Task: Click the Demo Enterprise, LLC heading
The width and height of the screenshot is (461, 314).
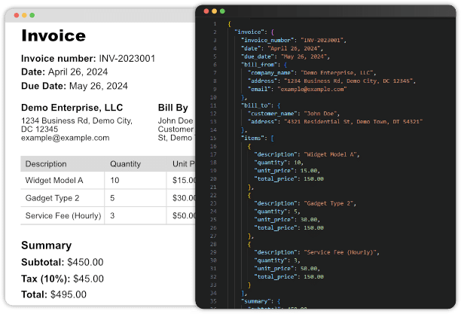Action: coord(72,108)
